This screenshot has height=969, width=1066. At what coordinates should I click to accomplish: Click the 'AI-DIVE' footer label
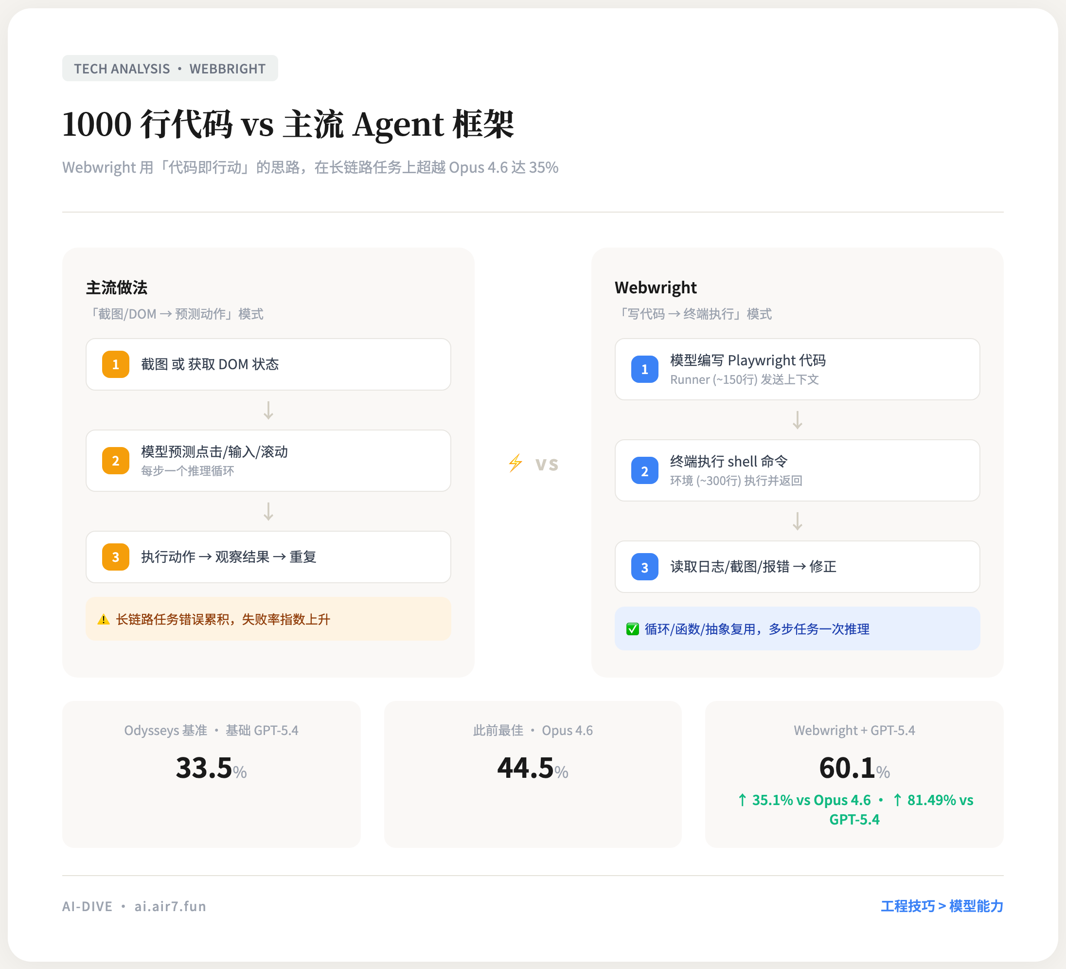[87, 906]
